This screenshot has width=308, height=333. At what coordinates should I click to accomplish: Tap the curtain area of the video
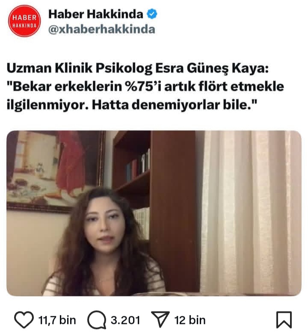tap(251, 212)
